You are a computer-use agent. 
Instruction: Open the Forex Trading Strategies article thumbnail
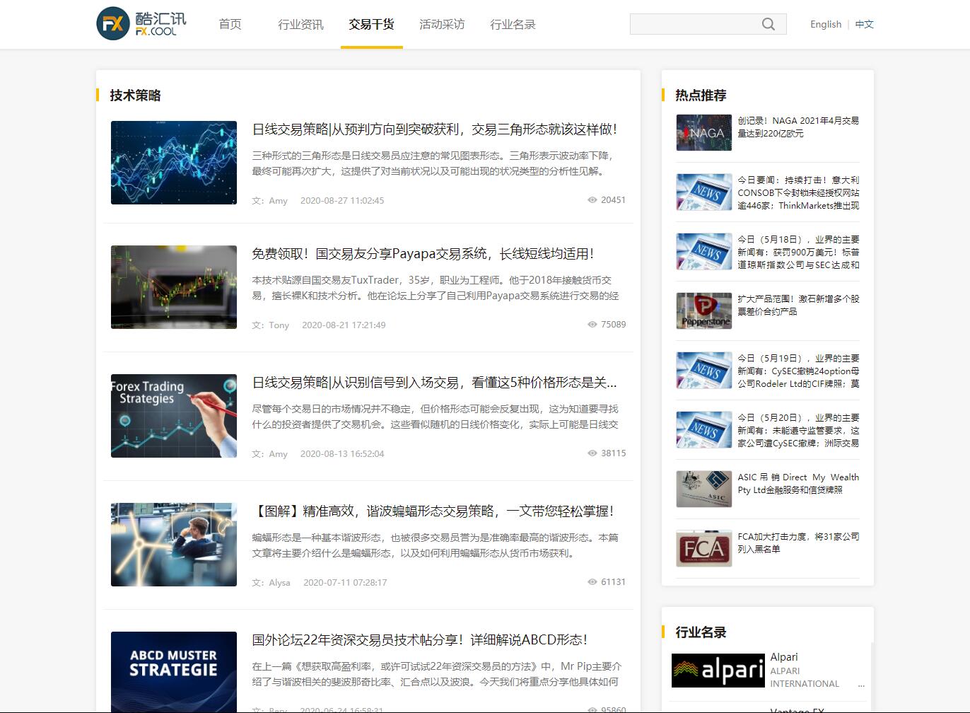click(173, 416)
